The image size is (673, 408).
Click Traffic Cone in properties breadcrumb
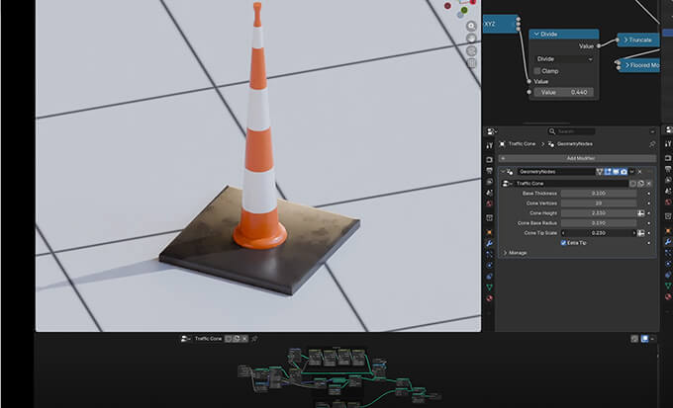tap(523, 143)
